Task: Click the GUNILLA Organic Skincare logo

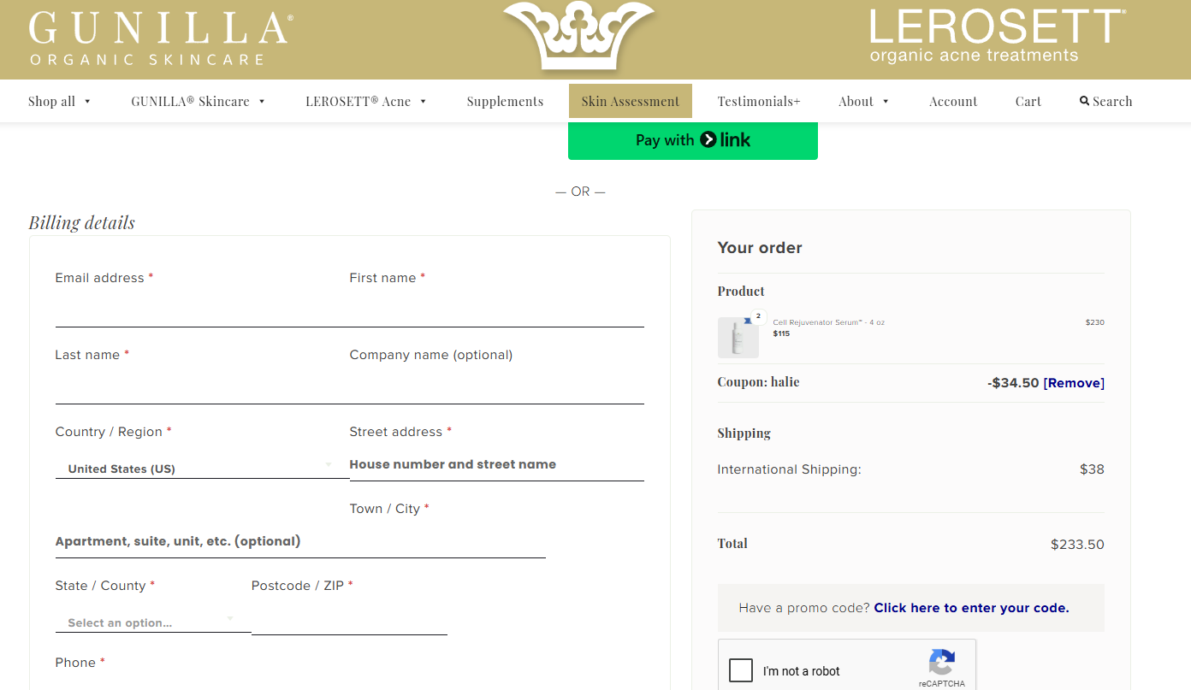Action: 161,38
